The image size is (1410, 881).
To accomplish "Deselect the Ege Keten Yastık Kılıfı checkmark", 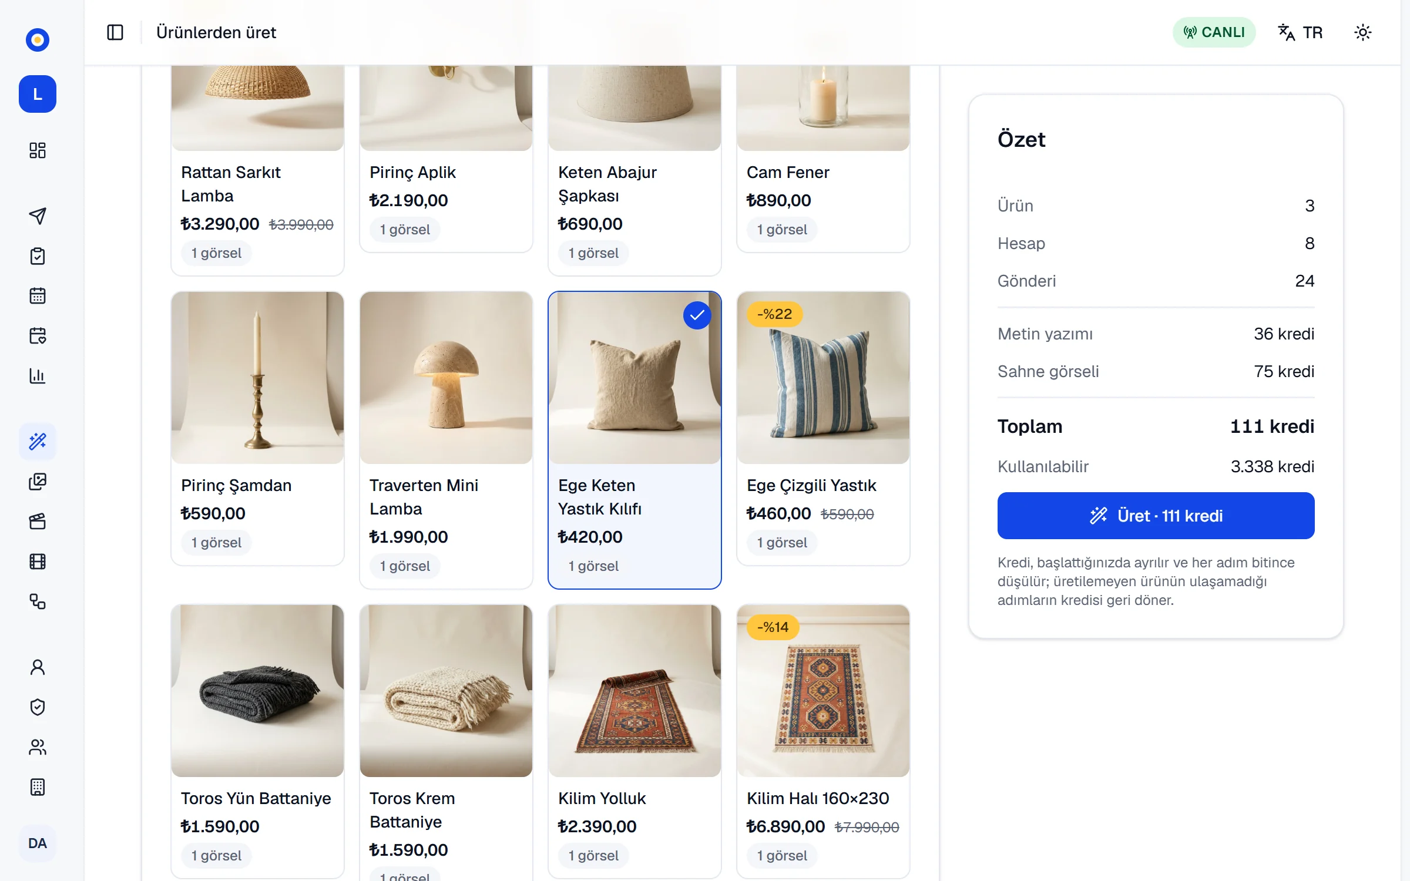I will tap(697, 315).
